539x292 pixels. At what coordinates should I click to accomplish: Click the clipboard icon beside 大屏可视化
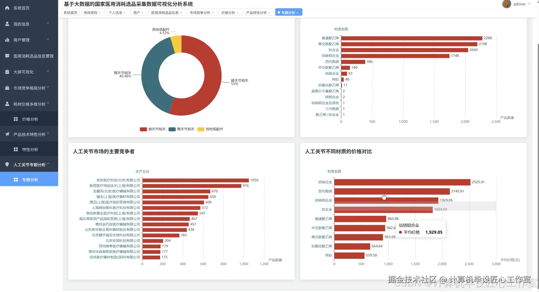[7, 72]
